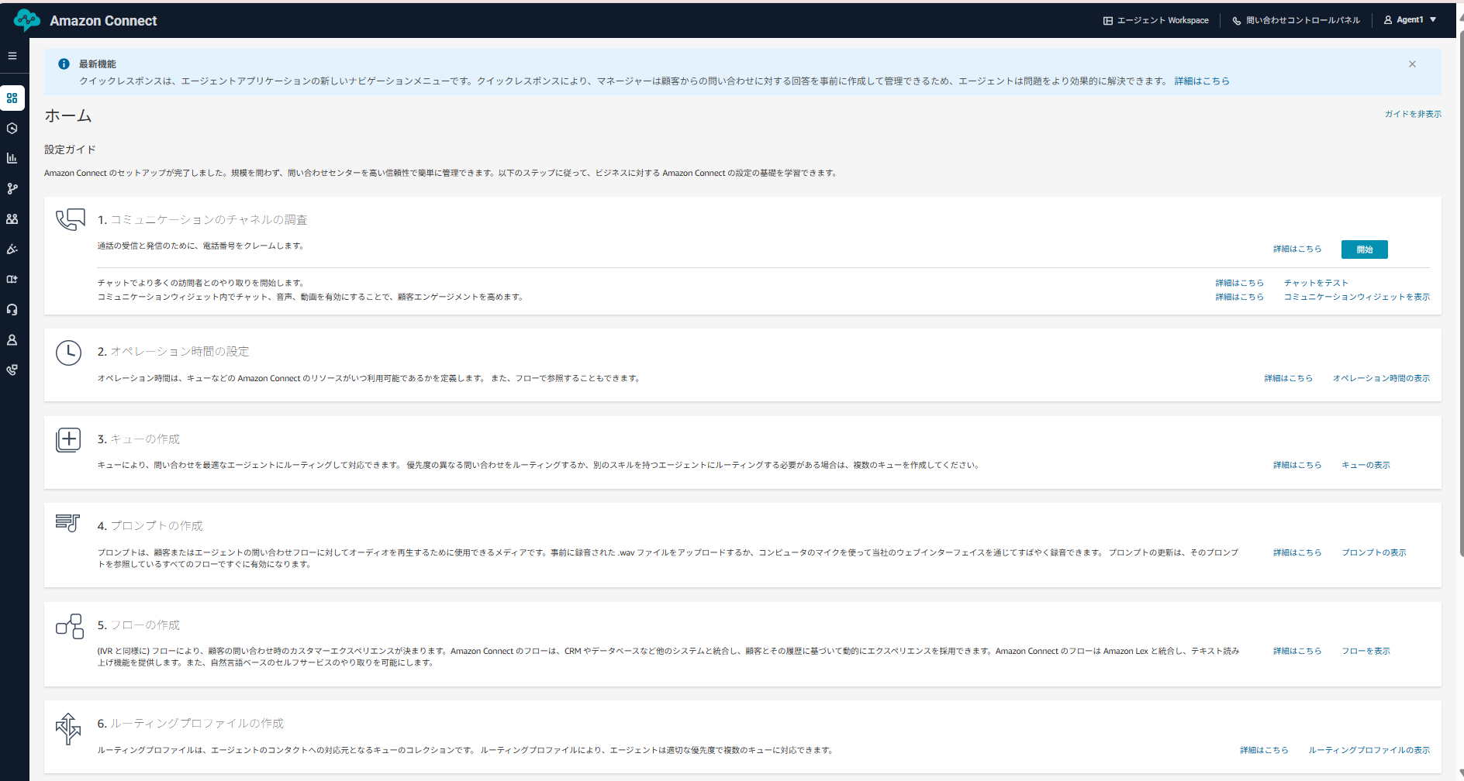The width and height of the screenshot is (1464, 781).
Task: Expand the Agent1 user dropdown
Action: click(1410, 20)
